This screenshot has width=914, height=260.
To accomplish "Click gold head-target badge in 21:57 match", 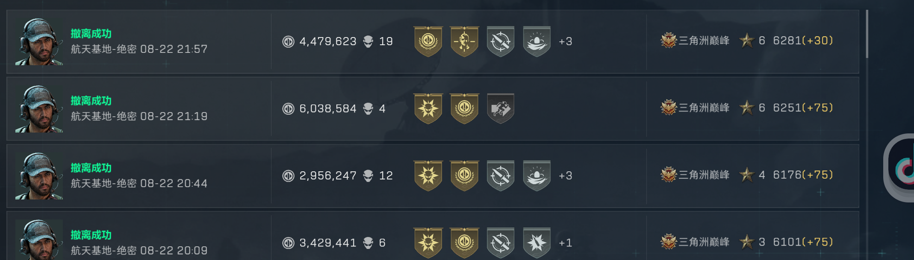I will [464, 41].
